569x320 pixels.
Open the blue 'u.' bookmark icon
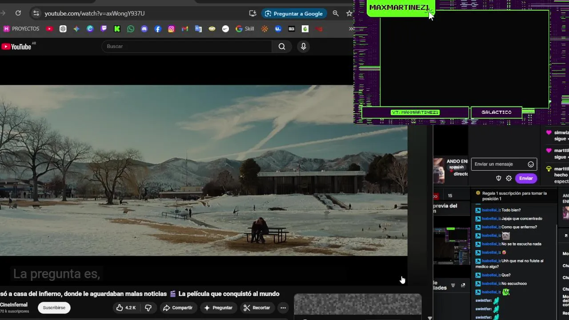(278, 29)
